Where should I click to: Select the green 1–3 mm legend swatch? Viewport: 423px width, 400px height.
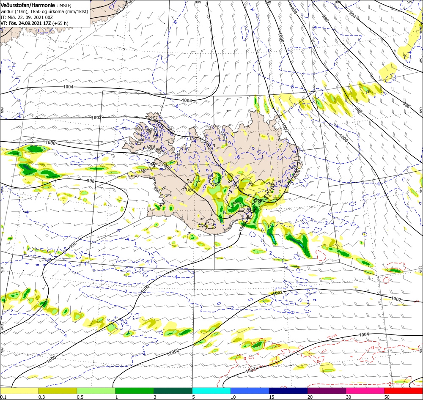click(x=135, y=391)
